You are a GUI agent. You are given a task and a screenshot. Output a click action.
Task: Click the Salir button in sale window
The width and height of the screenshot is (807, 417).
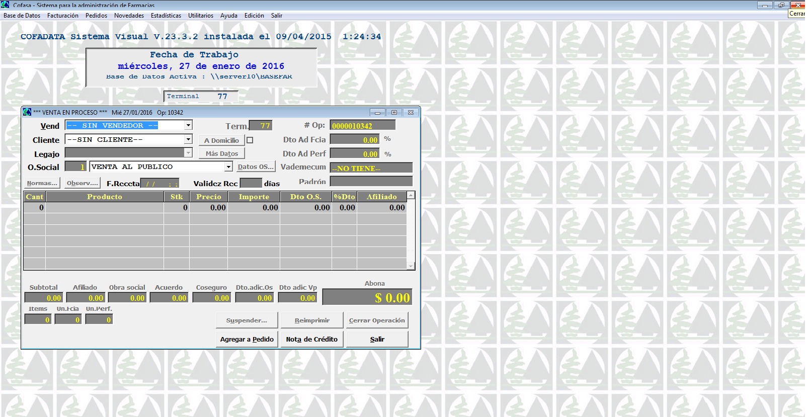tap(377, 340)
